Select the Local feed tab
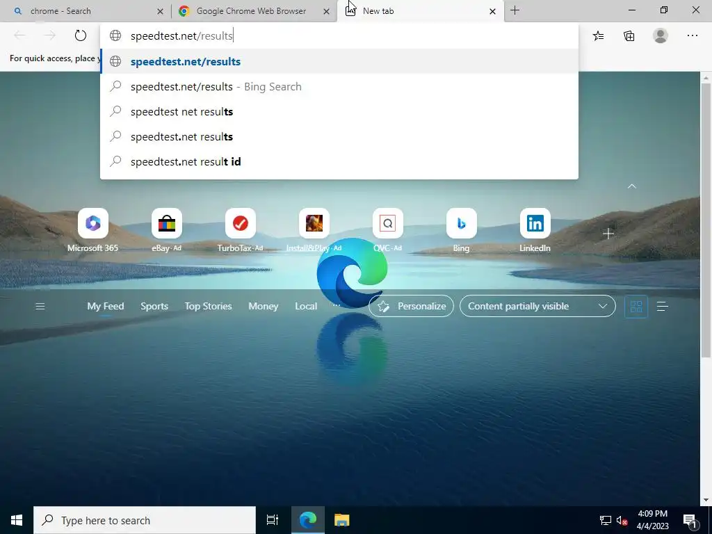 (x=306, y=306)
